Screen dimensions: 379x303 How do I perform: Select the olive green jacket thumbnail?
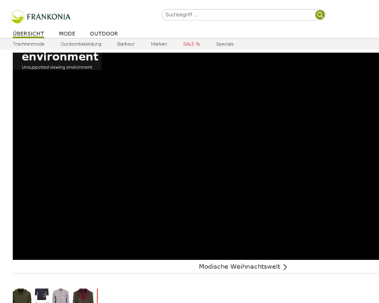pyautogui.click(x=22, y=295)
